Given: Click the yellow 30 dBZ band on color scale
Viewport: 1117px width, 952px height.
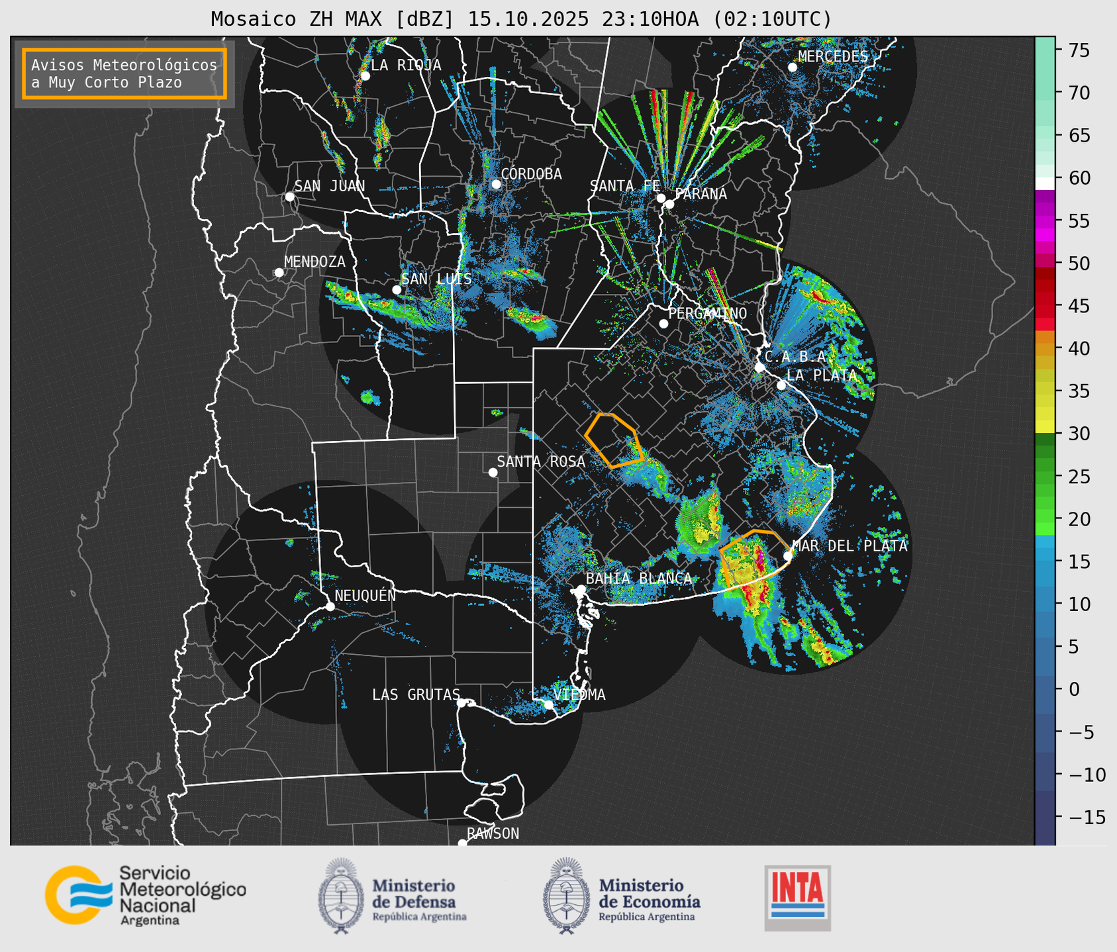Looking at the screenshot, I should click(1044, 428).
